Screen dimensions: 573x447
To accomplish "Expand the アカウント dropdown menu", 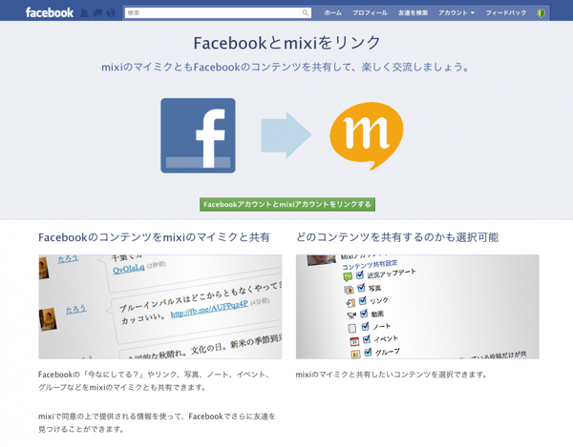I will point(456,12).
